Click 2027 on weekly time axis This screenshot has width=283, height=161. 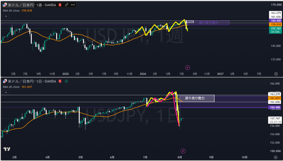(220, 74)
